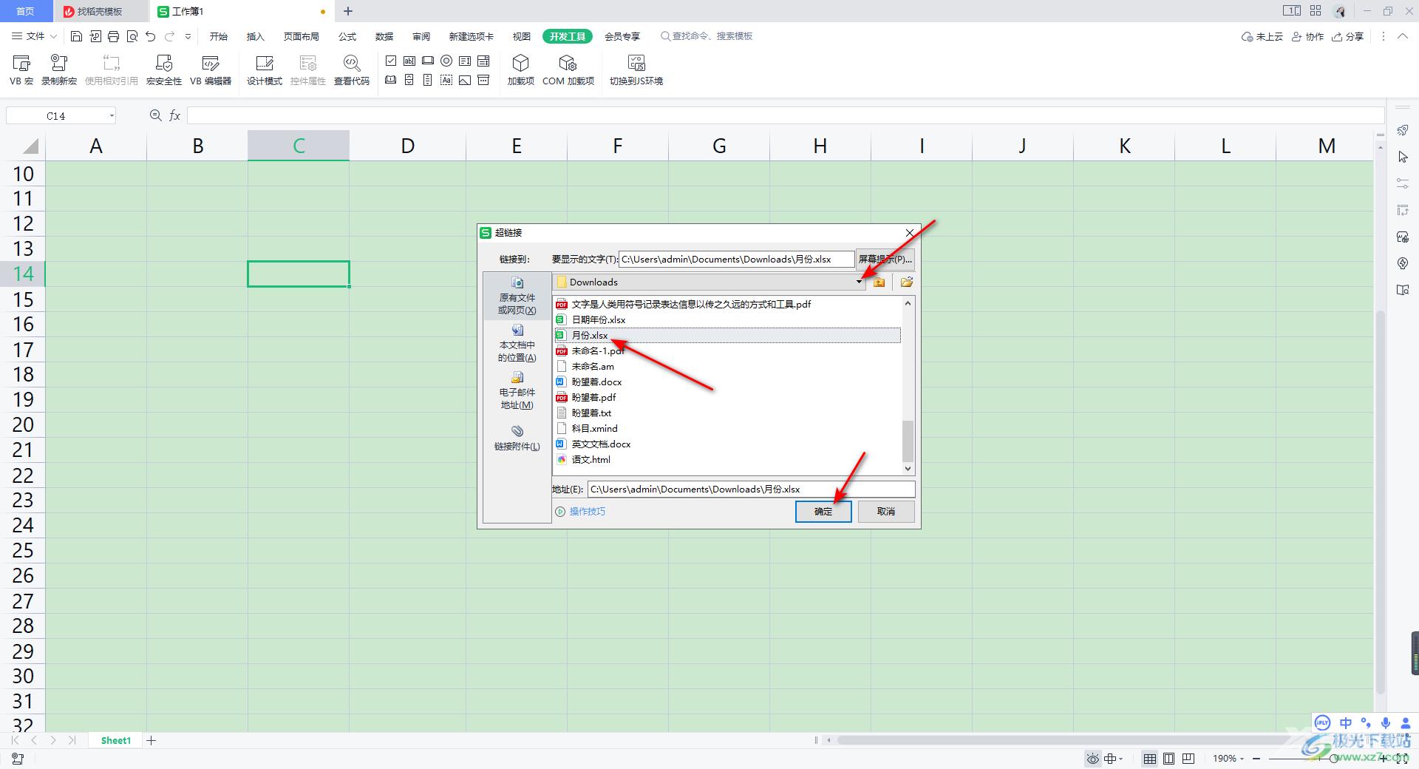The image size is (1419, 769).
Task: Click the print icon
Action: 113,36
